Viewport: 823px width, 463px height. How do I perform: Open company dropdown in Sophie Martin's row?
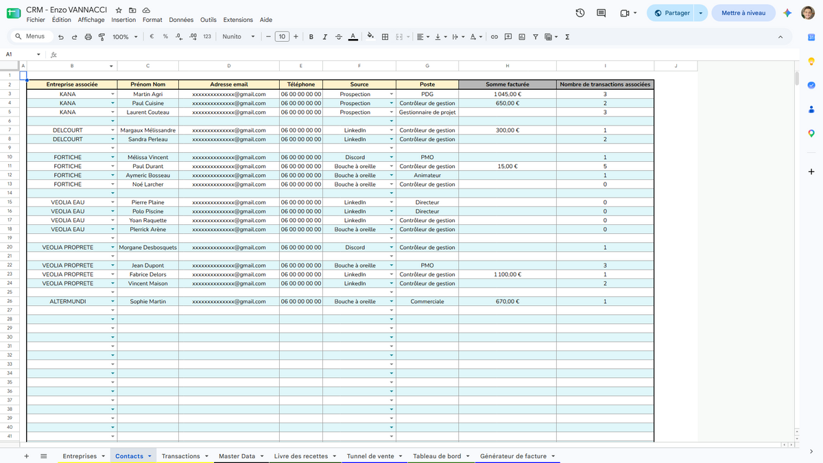pos(112,302)
